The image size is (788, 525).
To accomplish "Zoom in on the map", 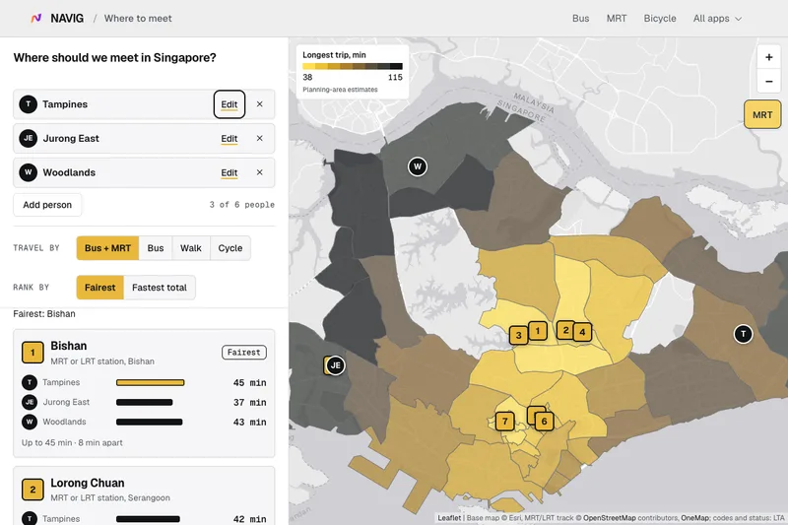I will pos(769,57).
